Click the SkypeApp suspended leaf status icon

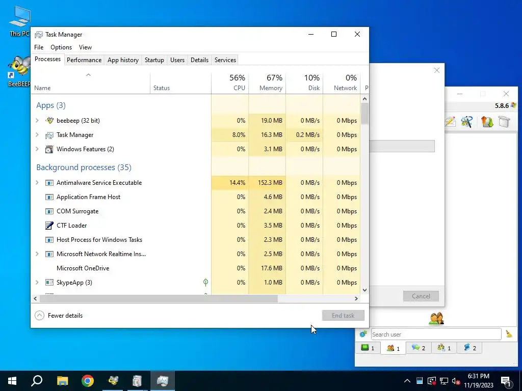tap(206, 282)
